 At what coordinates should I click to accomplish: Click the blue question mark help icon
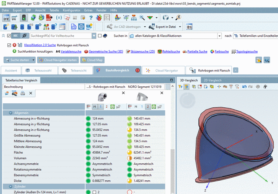pos(91,17)
